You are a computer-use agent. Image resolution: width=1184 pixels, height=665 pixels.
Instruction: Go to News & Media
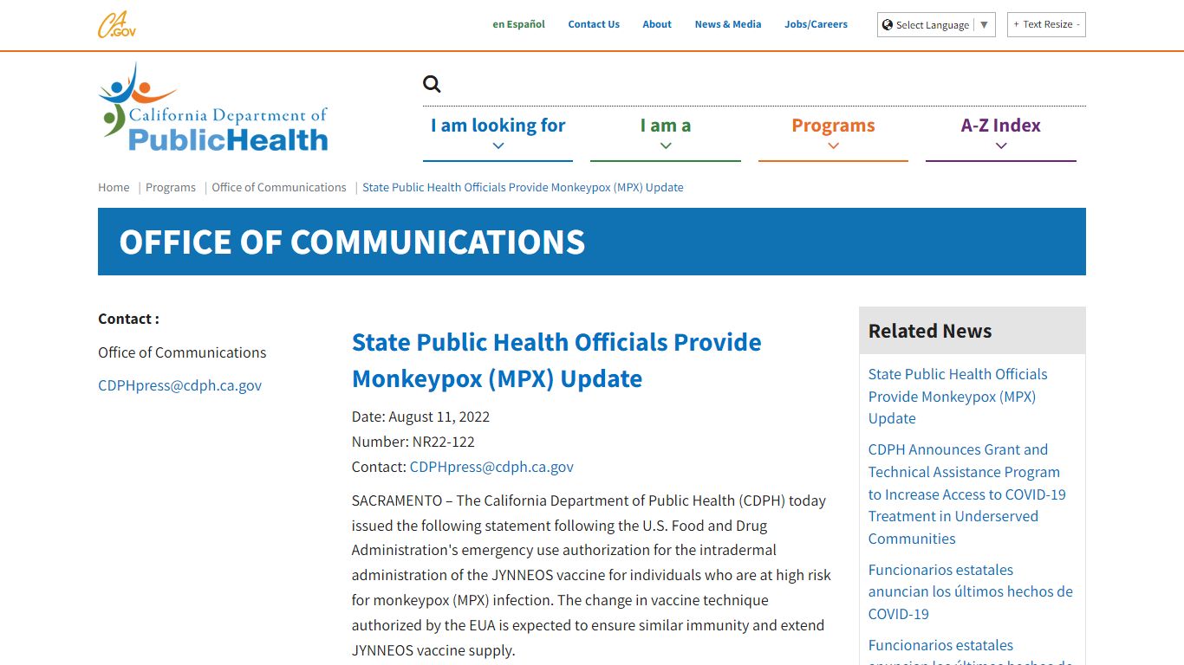coord(728,24)
